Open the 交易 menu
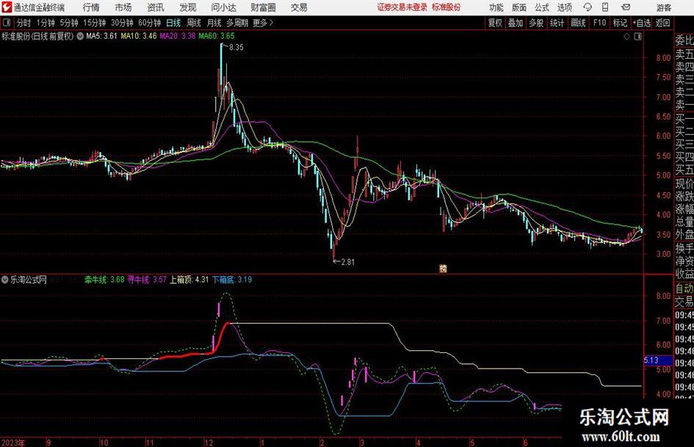 click(299, 7)
